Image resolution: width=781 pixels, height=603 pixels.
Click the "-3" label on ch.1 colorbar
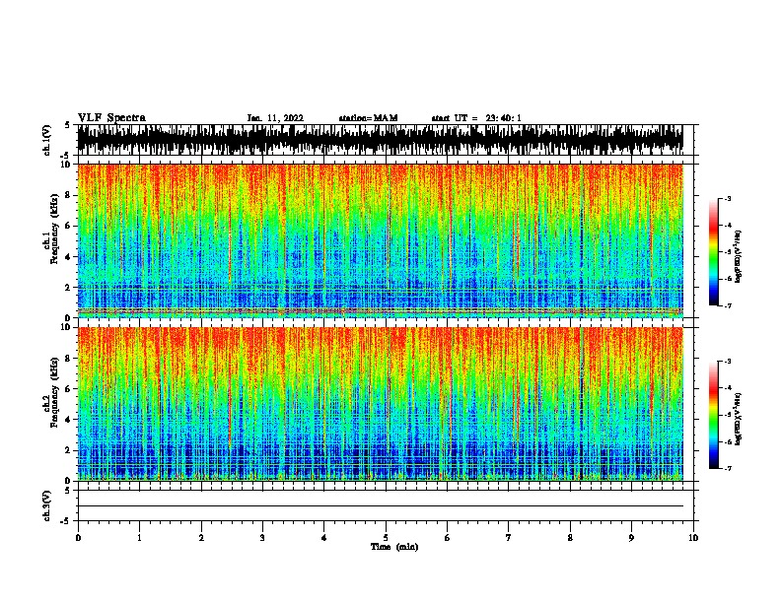pyautogui.click(x=727, y=198)
